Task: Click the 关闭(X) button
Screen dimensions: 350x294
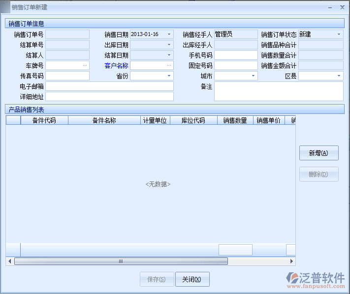Action: point(192,279)
